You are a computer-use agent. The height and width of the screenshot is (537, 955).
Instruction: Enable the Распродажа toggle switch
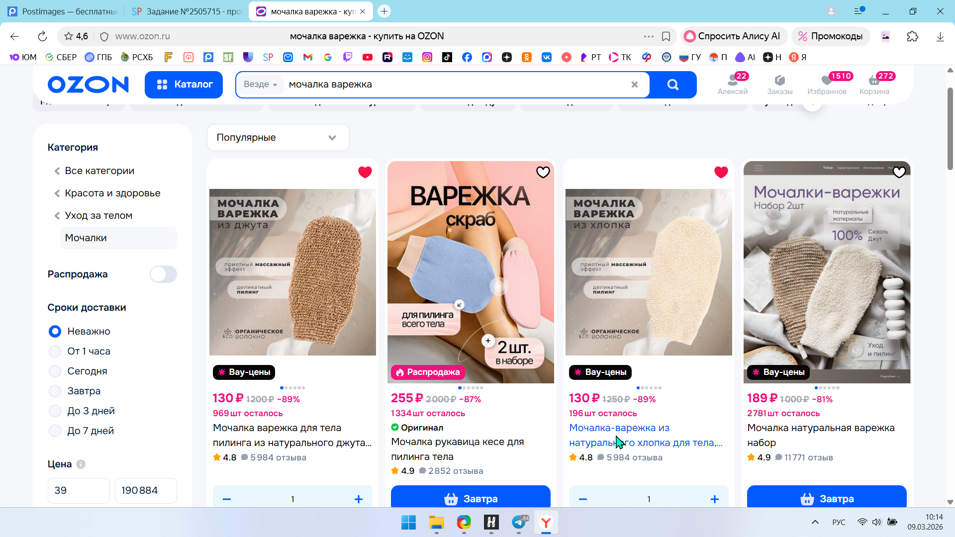tap(163, 274)
